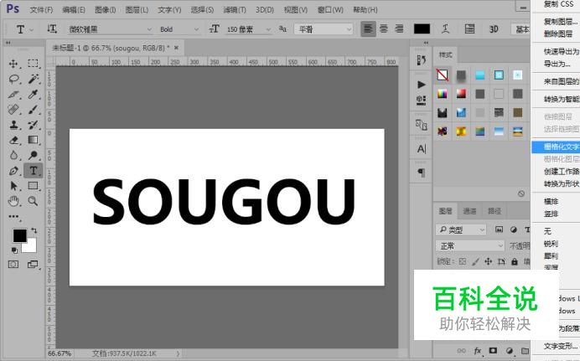Open the Paragraph panel icon
Screen dimensions: 580x361
421,173
